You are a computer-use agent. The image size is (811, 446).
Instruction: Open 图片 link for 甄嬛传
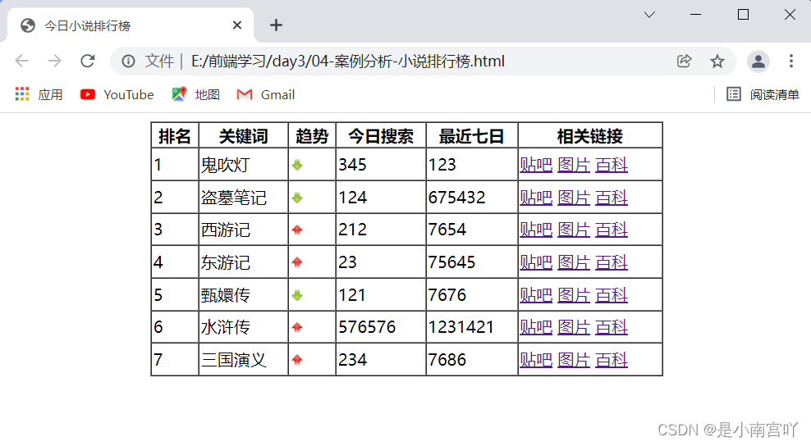click(574, 295)
